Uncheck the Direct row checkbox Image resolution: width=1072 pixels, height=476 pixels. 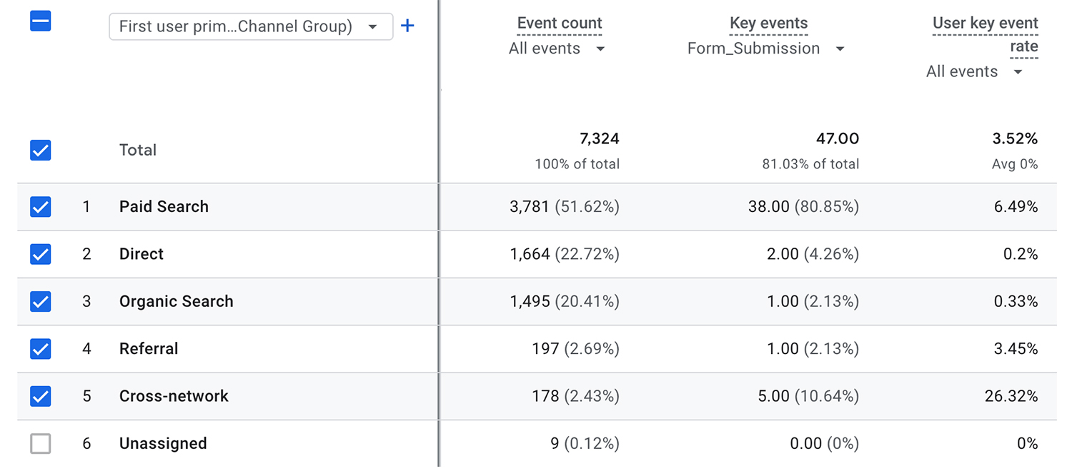[40, 254]
